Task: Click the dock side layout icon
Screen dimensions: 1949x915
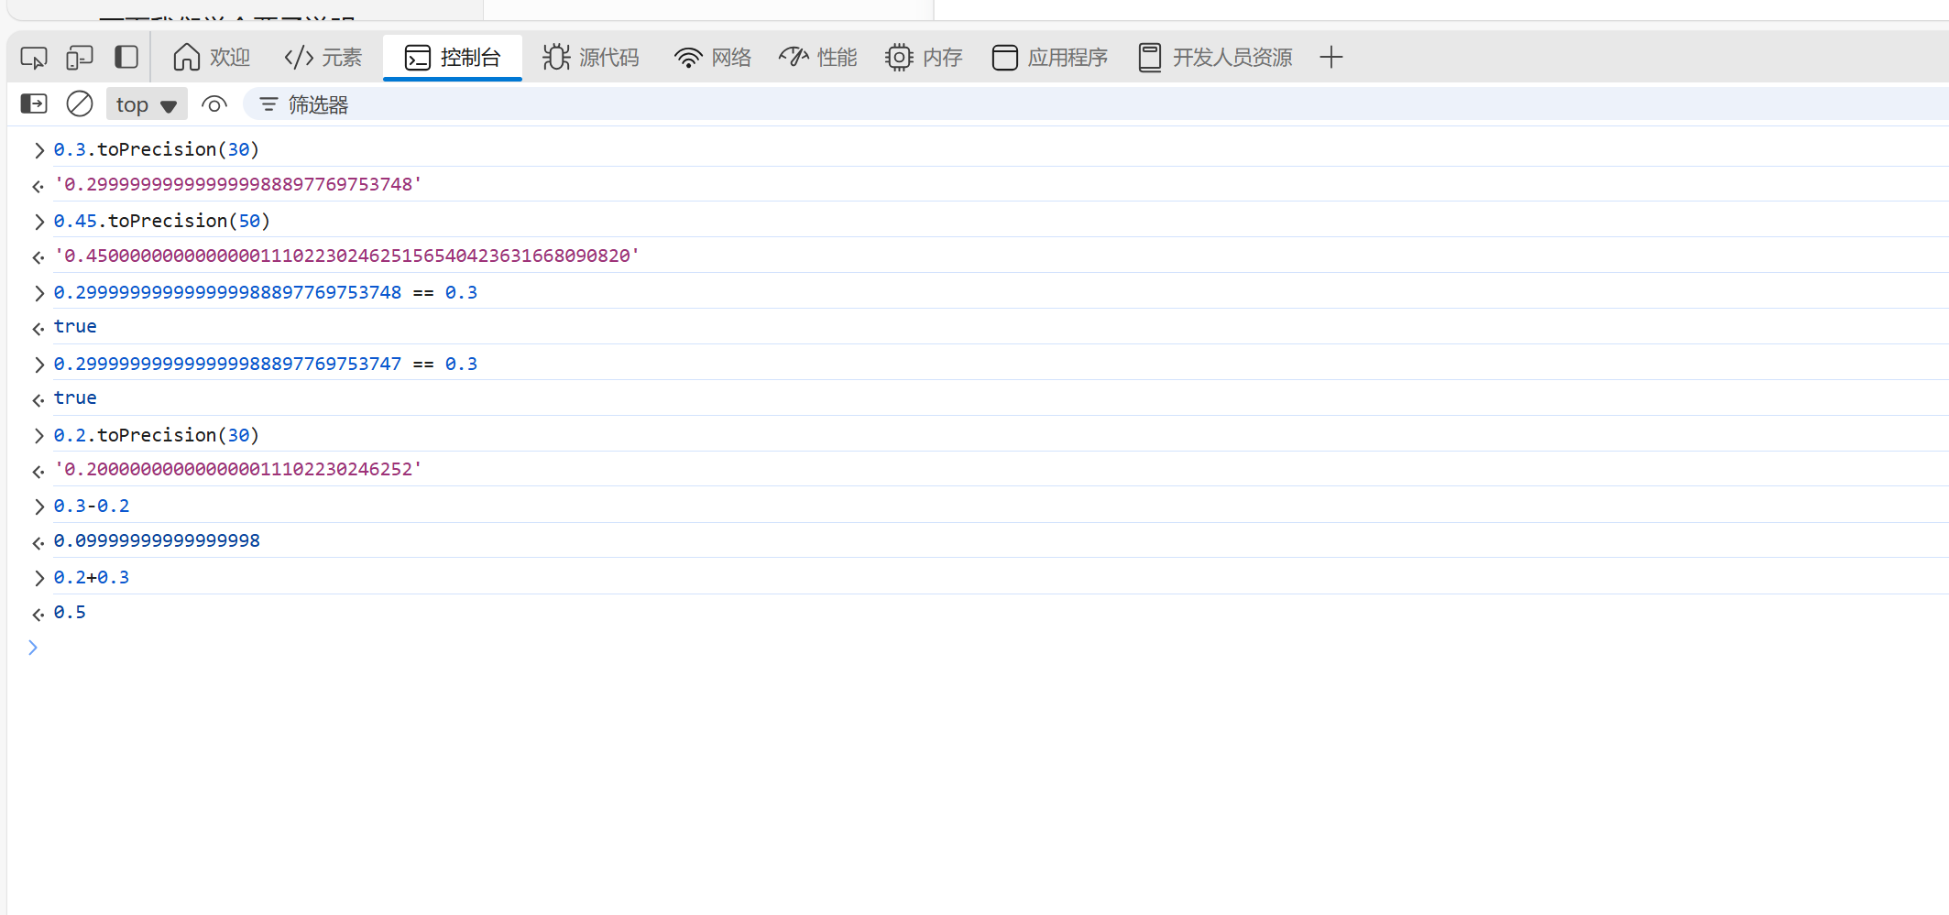Action: 126,57
